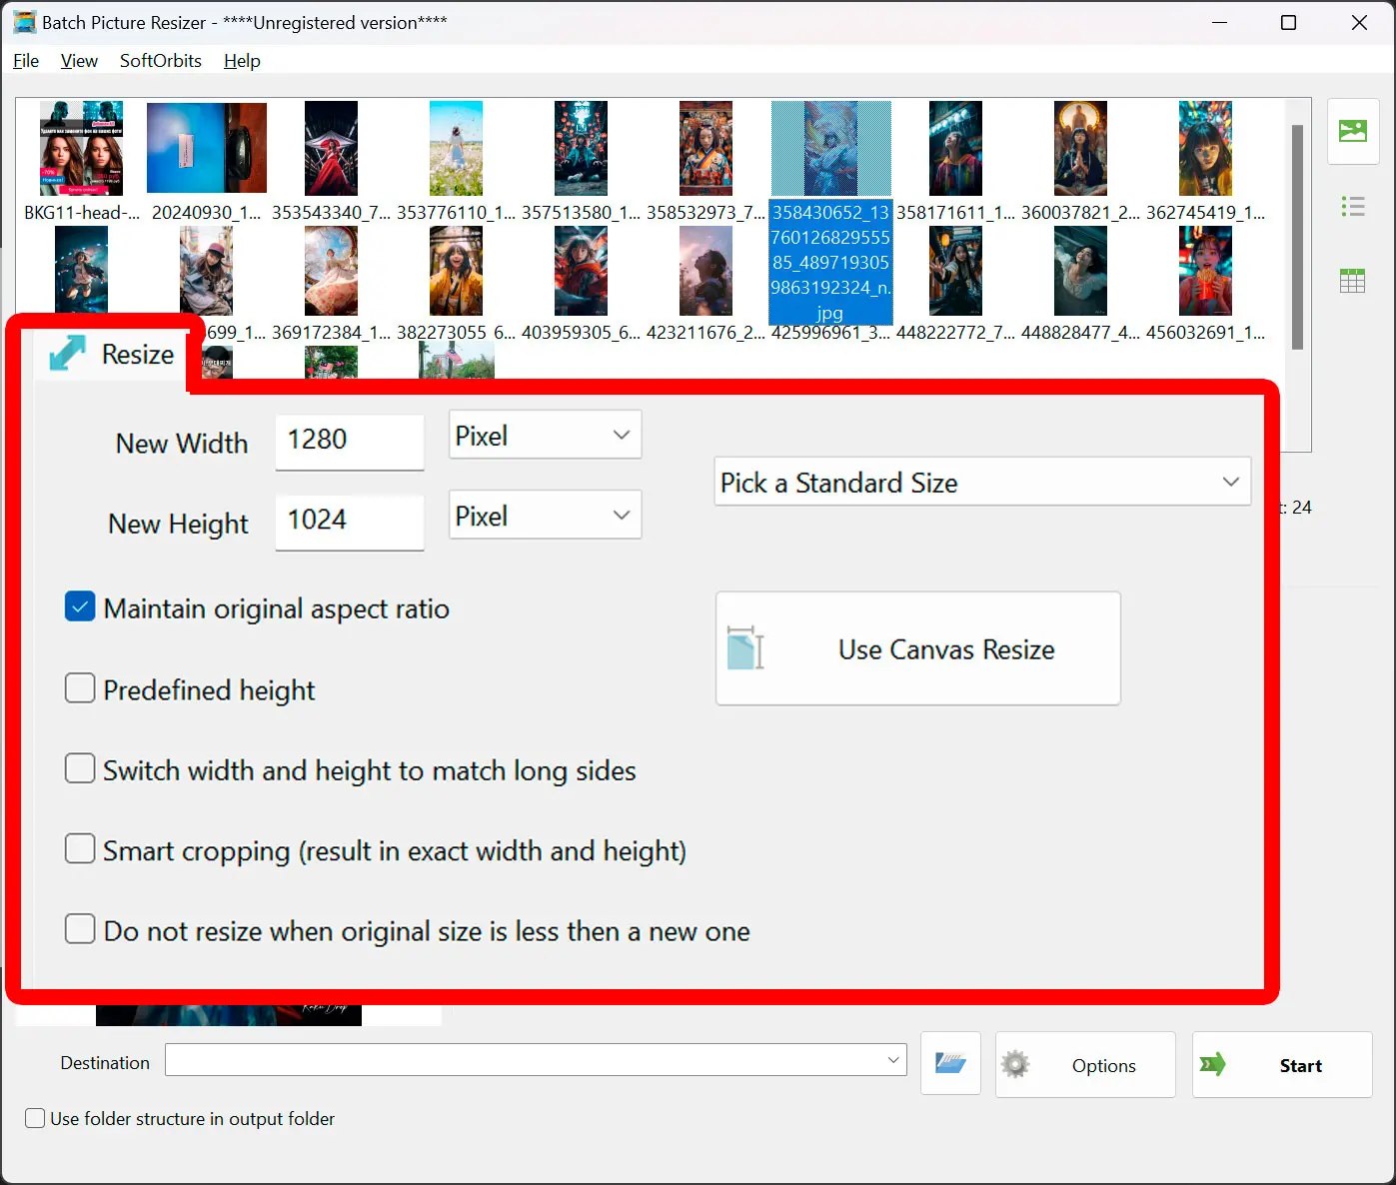Select thumbnail 448828477_4 image
The height and width of the screenshot is (1185, 1396).
click(1080, 271)
